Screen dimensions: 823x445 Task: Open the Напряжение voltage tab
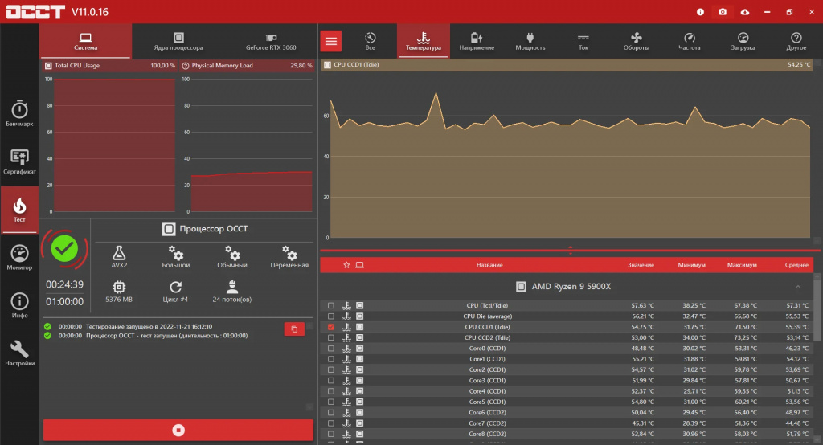pos(477,41)
